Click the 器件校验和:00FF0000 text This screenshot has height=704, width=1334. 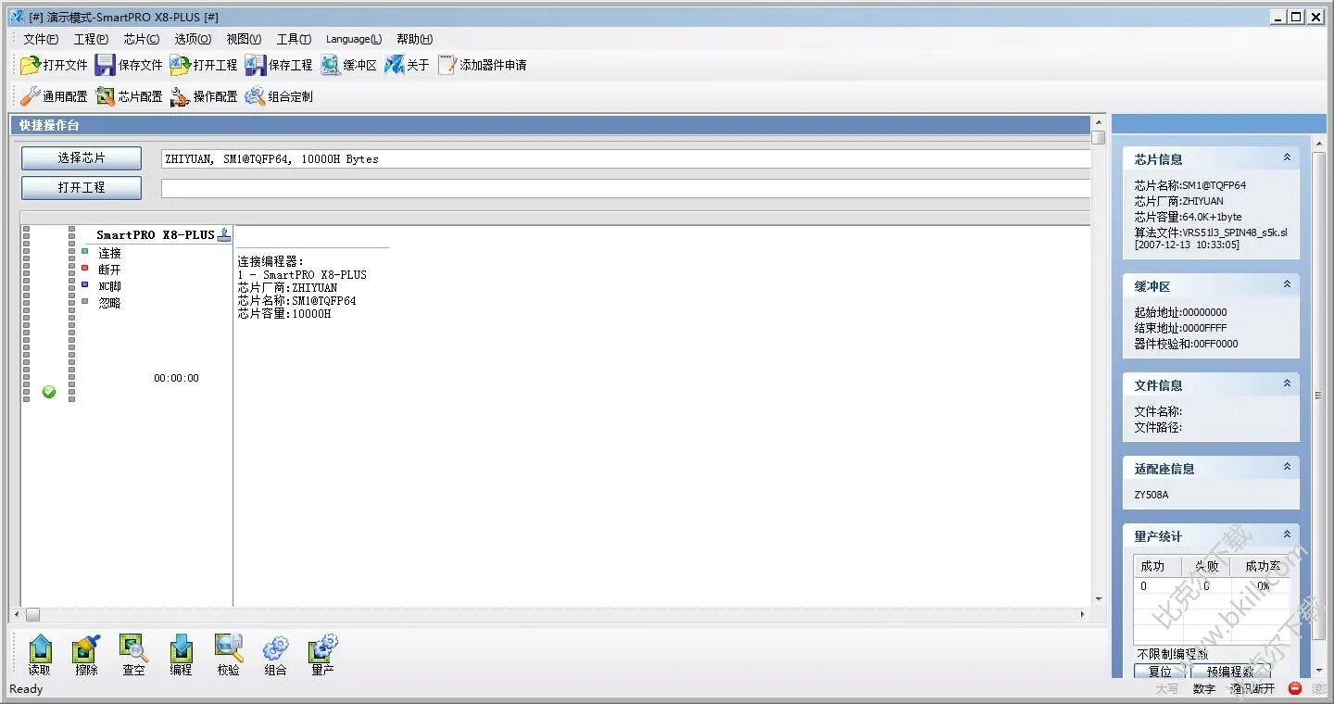pos(1186,344)
